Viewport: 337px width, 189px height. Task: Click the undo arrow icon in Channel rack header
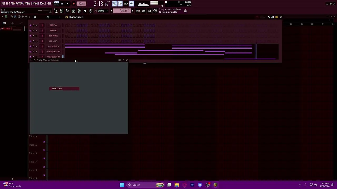point(269,17)
